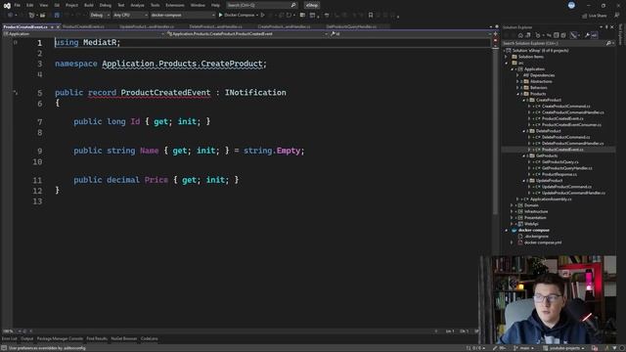626x352 pixels.
Task: Click Solution Explorer Switch Views icon
Action: click(x=528, y=35)
